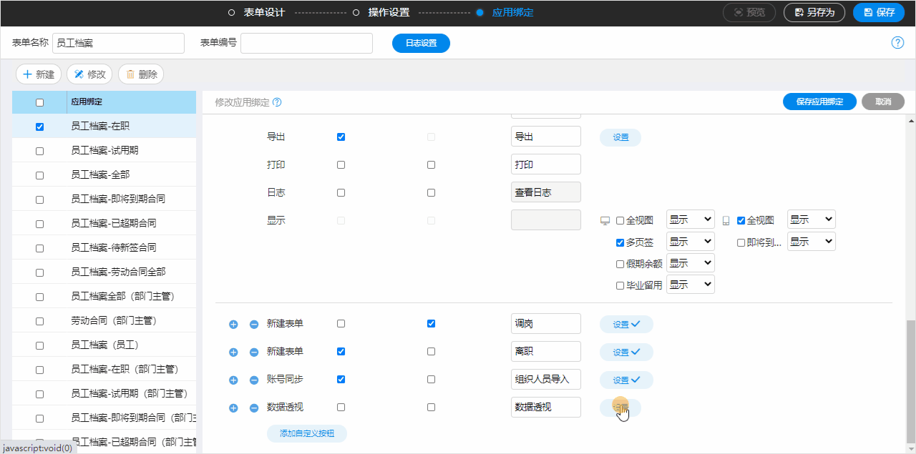Check second checkbox in 日志 row

point(431,192)
